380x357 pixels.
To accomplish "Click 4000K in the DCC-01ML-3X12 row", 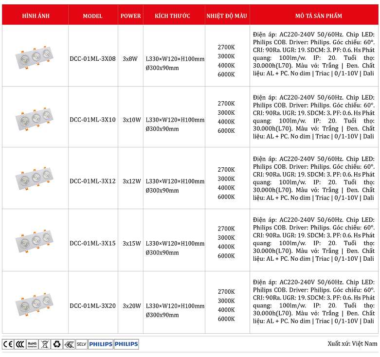I will 226,188.
